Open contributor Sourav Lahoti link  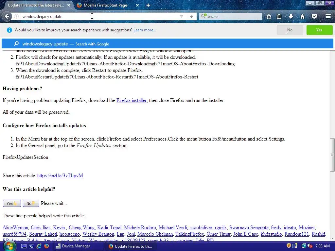click(43, 234)
